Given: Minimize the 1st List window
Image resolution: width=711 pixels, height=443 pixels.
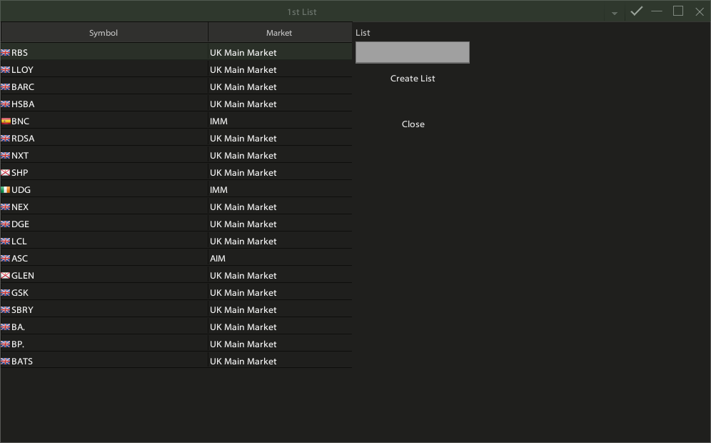Looking at the screenshot, I should point(657,11).
